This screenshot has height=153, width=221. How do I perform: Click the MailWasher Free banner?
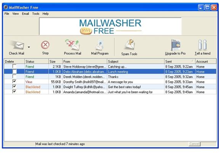coord(110,26)
